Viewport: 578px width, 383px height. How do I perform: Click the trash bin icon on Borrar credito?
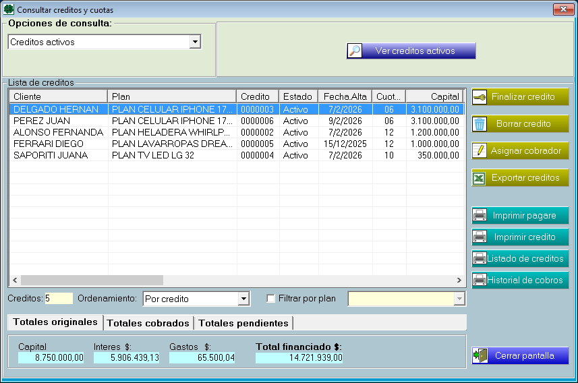click(480, 124)
